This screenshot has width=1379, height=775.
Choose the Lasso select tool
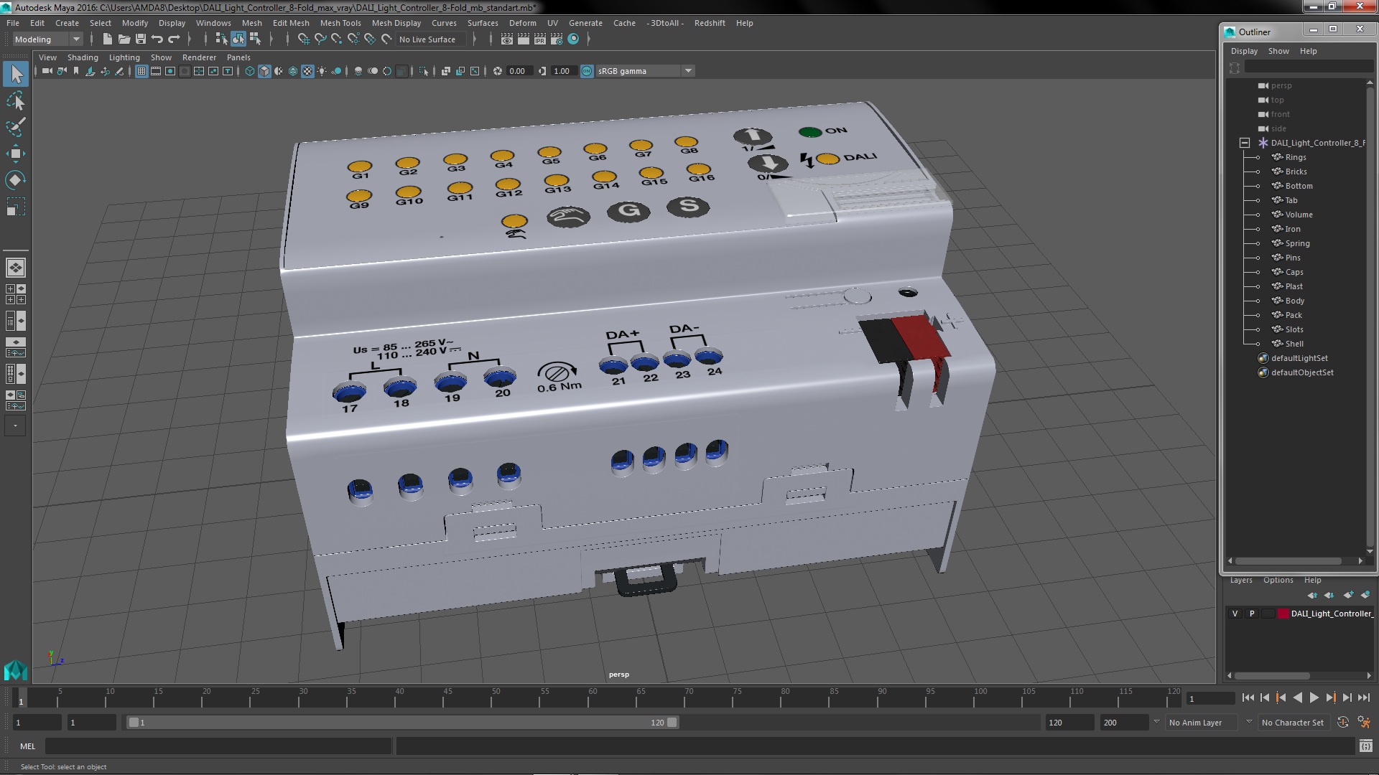pos(16,101)
